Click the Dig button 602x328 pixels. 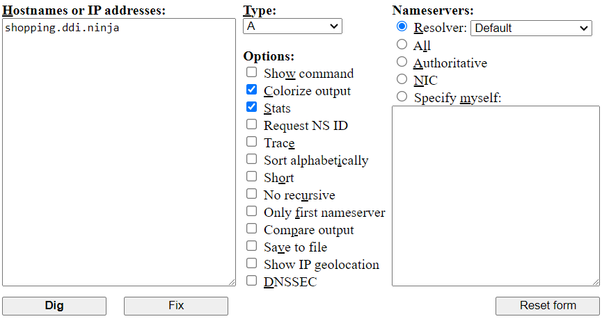pos(54,306)
